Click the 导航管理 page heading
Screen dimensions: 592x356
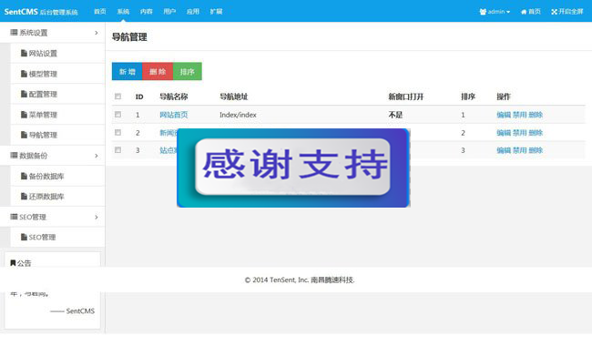pyautogui.click(x=129, y=37)
